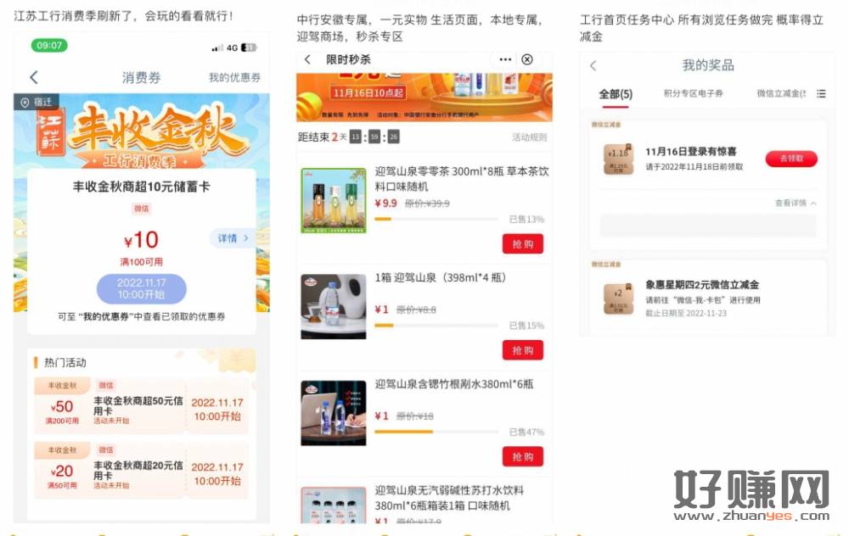Open the three-dot more menu in 限时秒杀
849x536 pixels.
505,59
